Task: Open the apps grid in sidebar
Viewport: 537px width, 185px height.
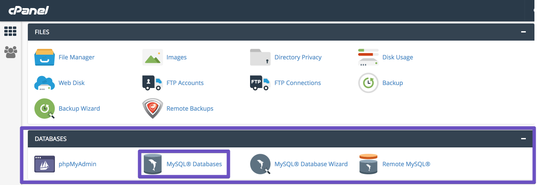Action: pyautogui.click(x=10, y=31)
